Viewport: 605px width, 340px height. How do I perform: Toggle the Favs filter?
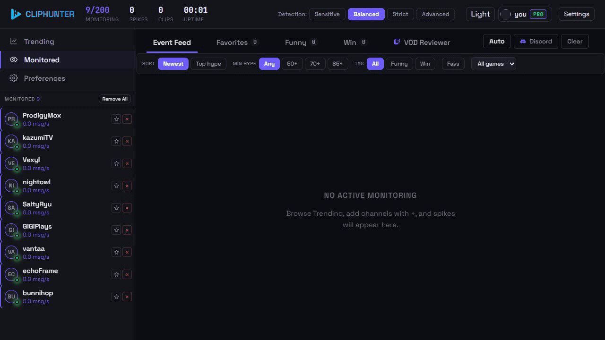click(x=453, y=64)
